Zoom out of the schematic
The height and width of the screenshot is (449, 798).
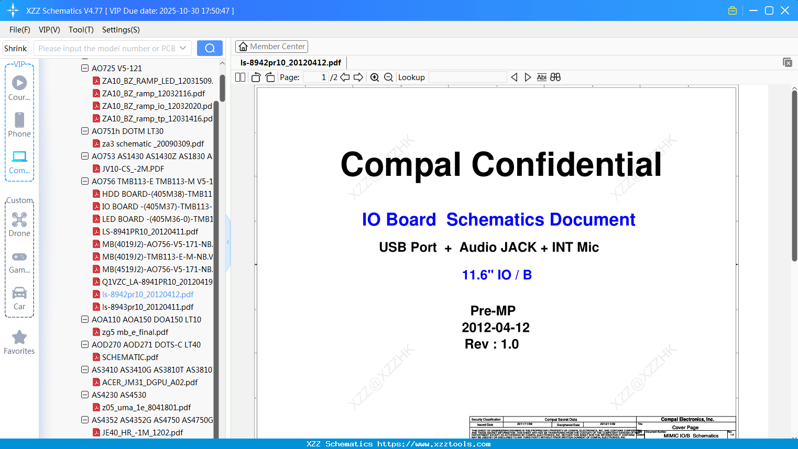point(388,77)
